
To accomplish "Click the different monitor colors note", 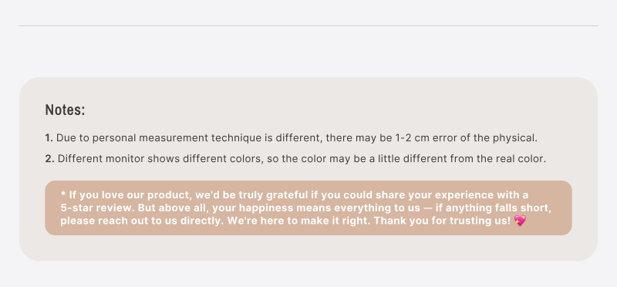I will pyautogui.click(x=295, y=159).
